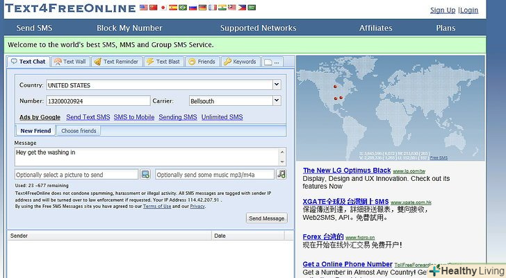The height and width of the screenshot is (278, 506).
Task: Click the picture browse icon
Action: coord(145,175)
